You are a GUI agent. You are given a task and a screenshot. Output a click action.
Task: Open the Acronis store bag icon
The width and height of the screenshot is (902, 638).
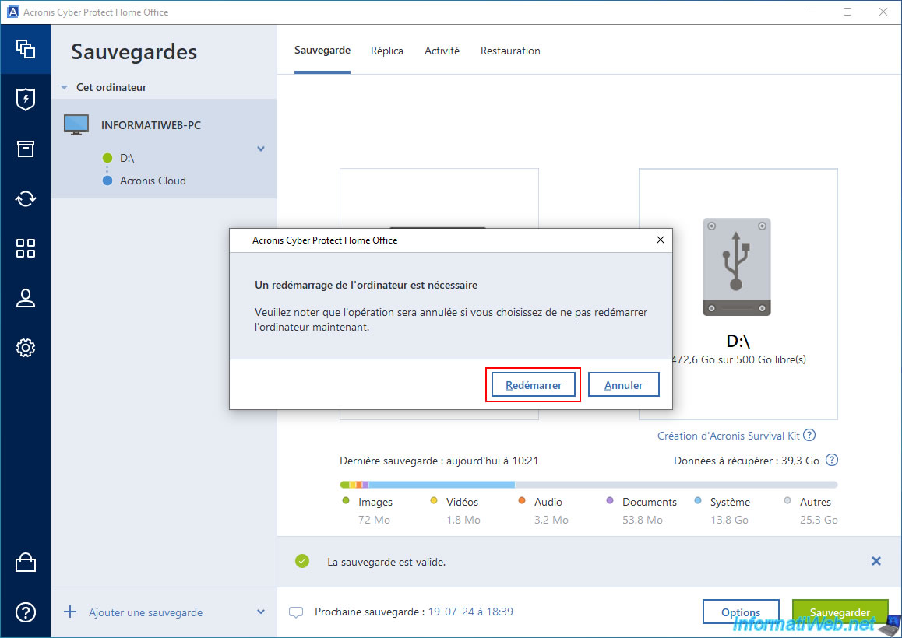click(x=25, y=562)
